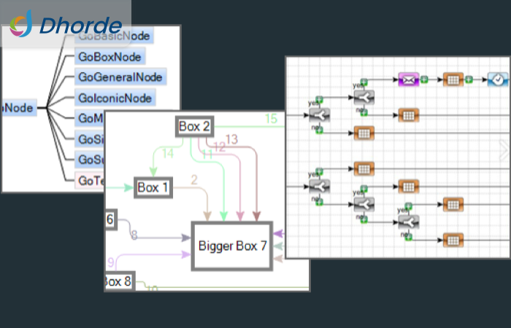Viewport: 511px width, 328px height.
Task: Click the green plus port right after the email node
Action: (424, 79)
